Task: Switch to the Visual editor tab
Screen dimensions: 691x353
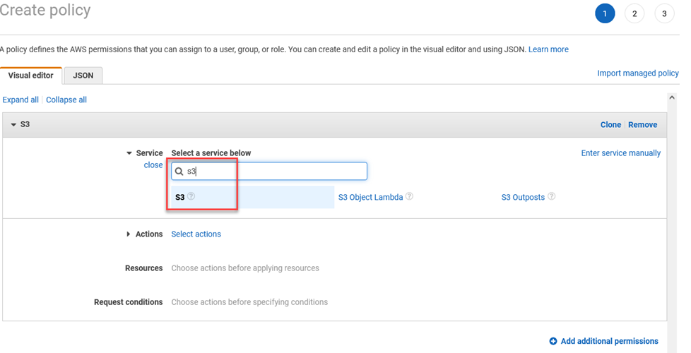Action: coord(31,76)
